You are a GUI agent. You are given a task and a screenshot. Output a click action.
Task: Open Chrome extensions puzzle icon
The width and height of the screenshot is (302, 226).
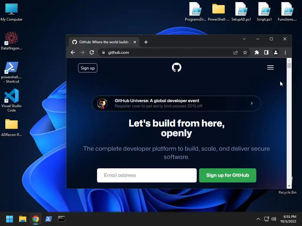tap(257, 52)
